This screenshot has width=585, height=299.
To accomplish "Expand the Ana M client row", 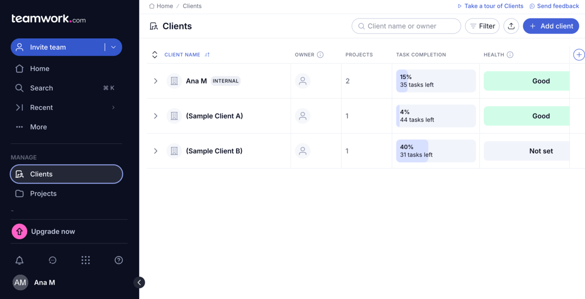I will [x=156, y=81].
